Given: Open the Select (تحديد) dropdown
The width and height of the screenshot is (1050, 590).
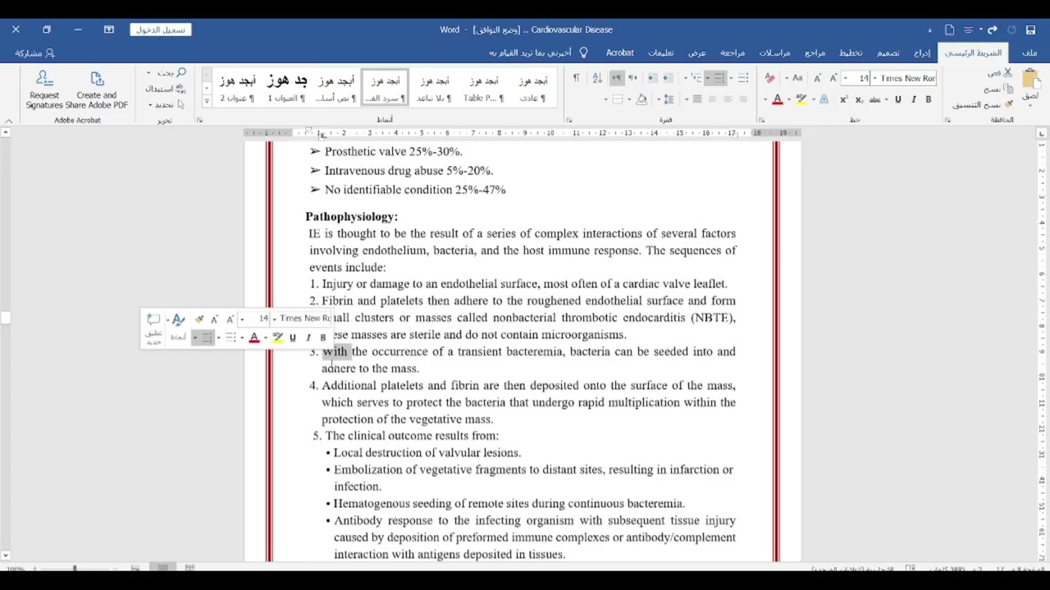Looking at the screenshot, I should (164, 105).
